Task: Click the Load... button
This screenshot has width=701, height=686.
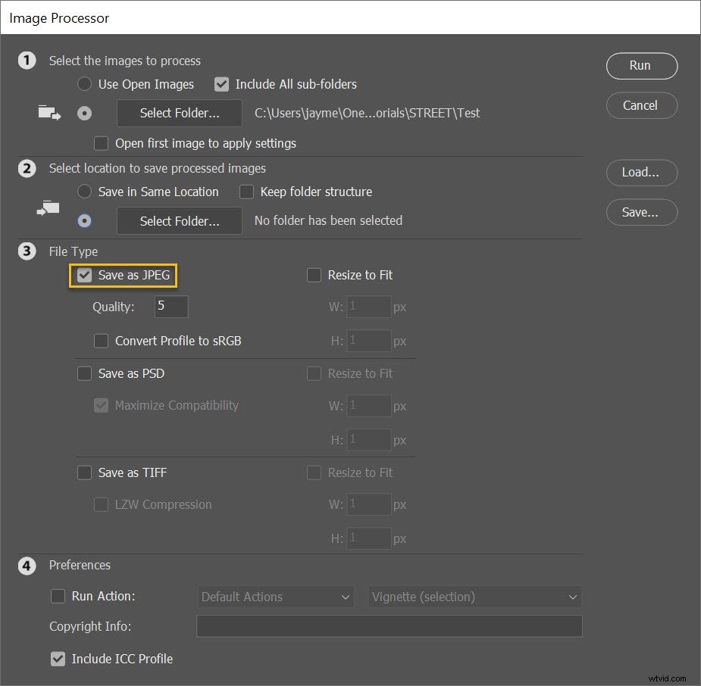Action: point(641,173)
